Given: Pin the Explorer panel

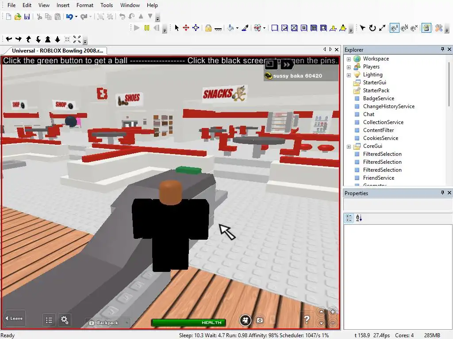Looking at the screenshot, I should 442,49.
